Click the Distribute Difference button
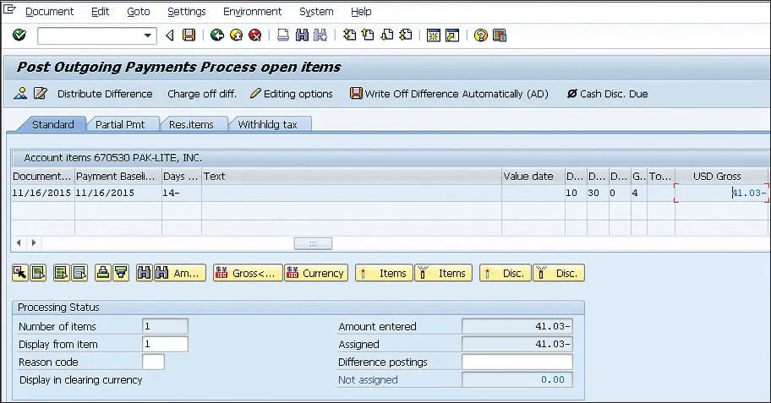Viewport: 771px width, 403px height. click(x=105, y=94)
